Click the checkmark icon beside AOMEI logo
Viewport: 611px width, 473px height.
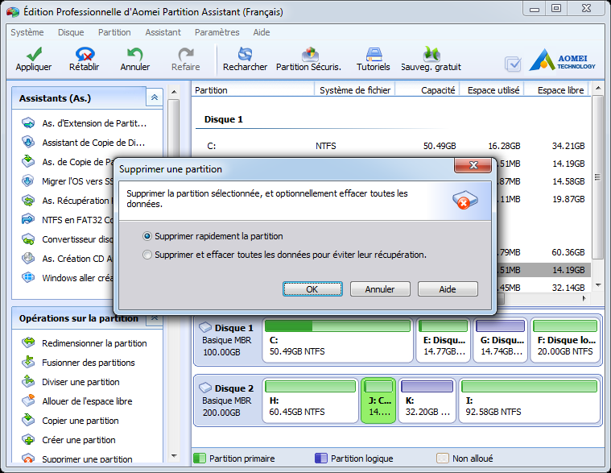[513, 64]
